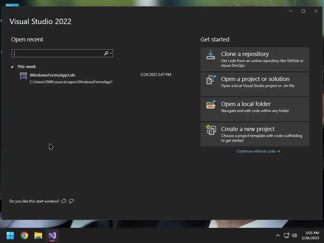Click the Visual Studio taskbar icon
324x243 pixels.
click(52, 235)
